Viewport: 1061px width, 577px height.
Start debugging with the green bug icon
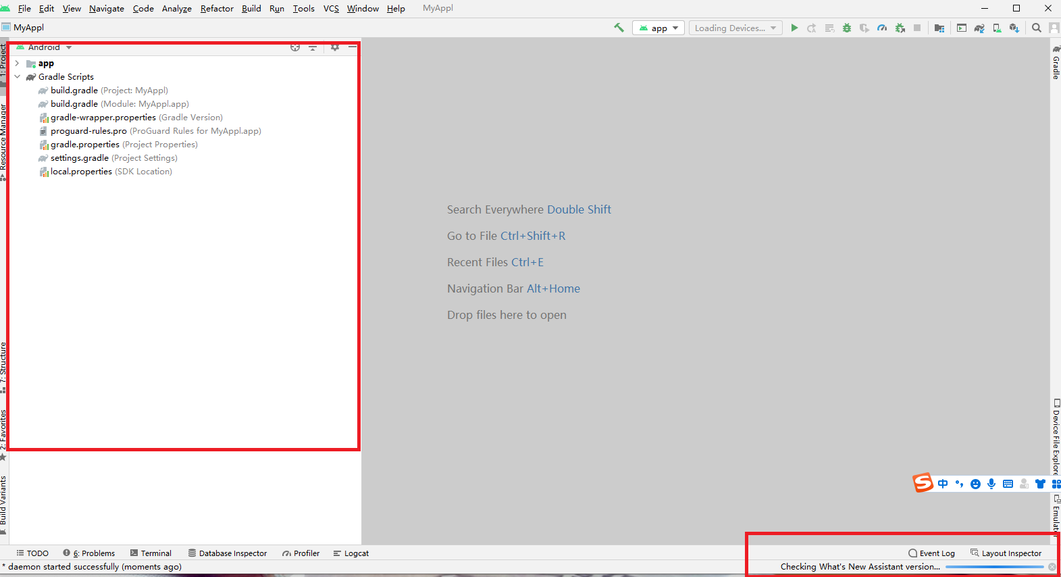click(x=847, y=28)
